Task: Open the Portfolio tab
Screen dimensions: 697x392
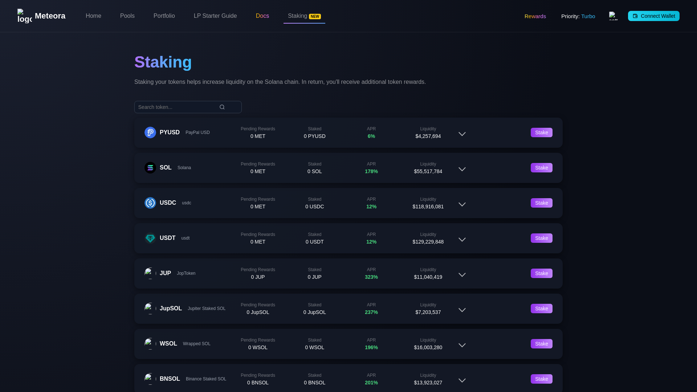Action: pos(164,16)
